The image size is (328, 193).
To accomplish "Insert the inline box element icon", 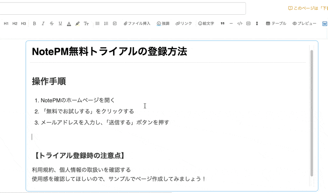I will coord(248,23).
